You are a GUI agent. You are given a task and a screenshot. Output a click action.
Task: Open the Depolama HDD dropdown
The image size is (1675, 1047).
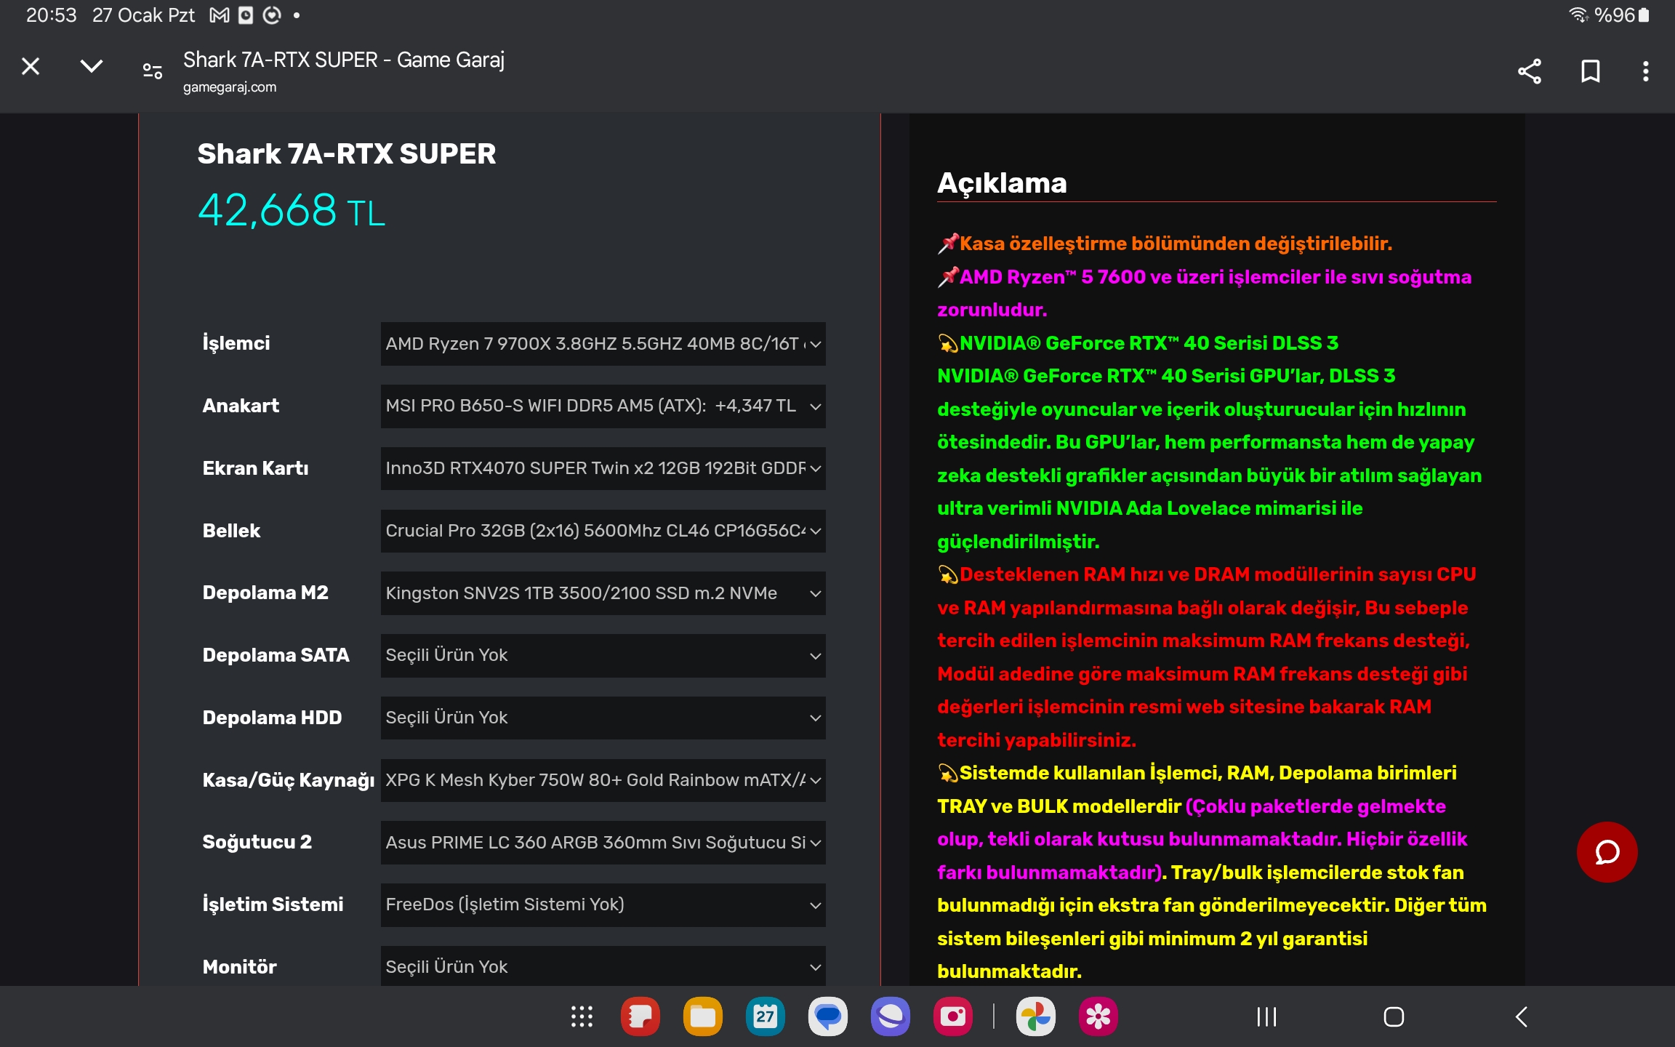coord(603,718)
